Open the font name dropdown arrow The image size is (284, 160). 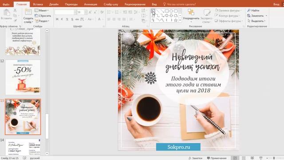tap(75, 12)
